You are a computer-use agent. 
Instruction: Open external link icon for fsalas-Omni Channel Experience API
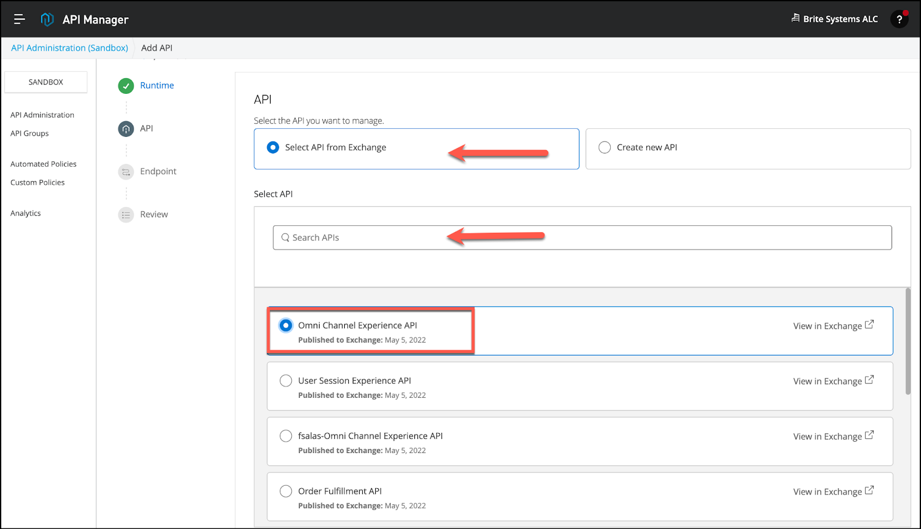pos(869,435)
